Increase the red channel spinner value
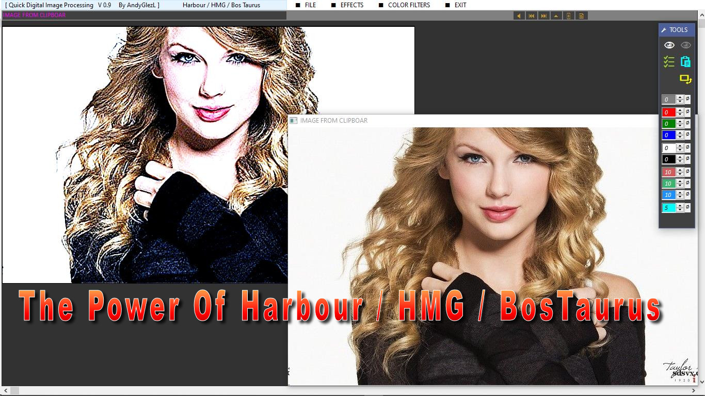 (x=680, y=110)
